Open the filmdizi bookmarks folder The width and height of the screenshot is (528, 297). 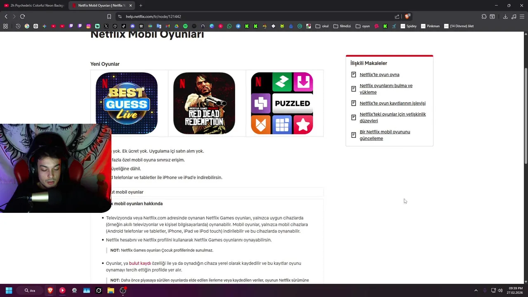tap(342, 26)
